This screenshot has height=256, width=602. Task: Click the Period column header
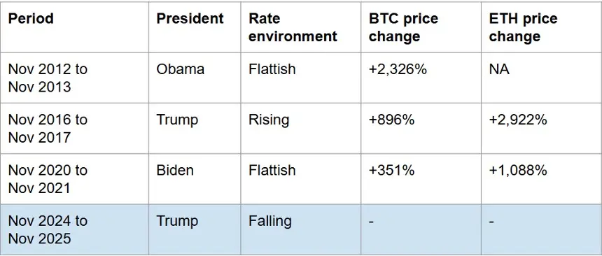click(x=74, y=27)
